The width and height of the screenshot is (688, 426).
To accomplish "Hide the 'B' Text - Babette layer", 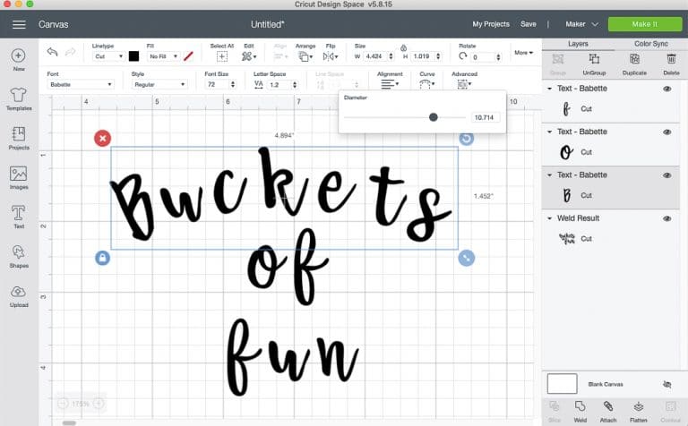I will 667,175.
